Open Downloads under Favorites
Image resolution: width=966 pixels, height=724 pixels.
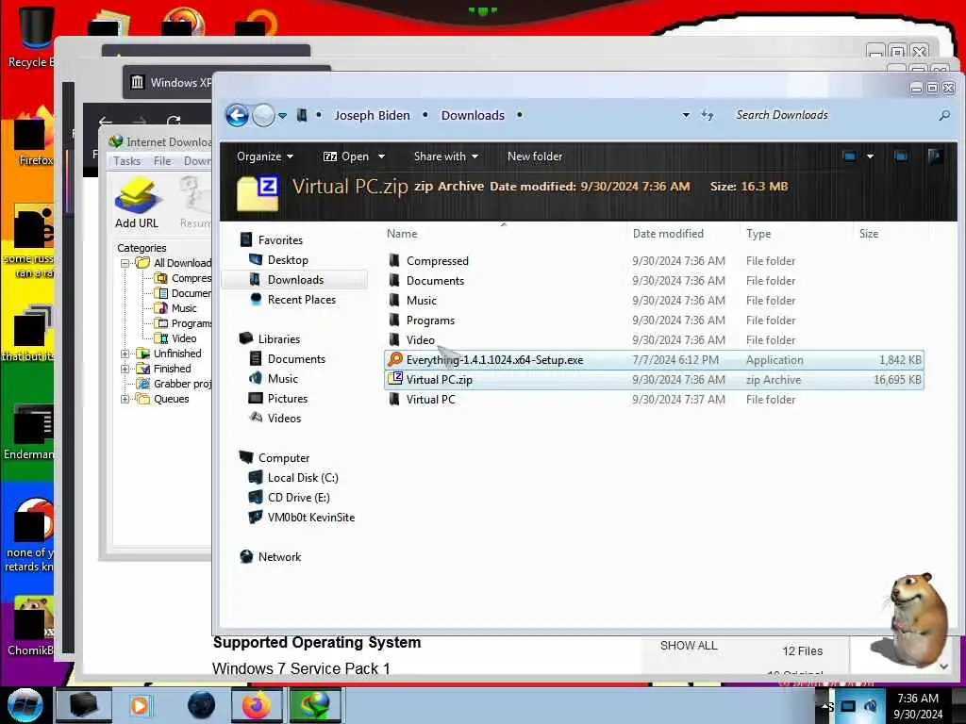(x=295, y=279)
